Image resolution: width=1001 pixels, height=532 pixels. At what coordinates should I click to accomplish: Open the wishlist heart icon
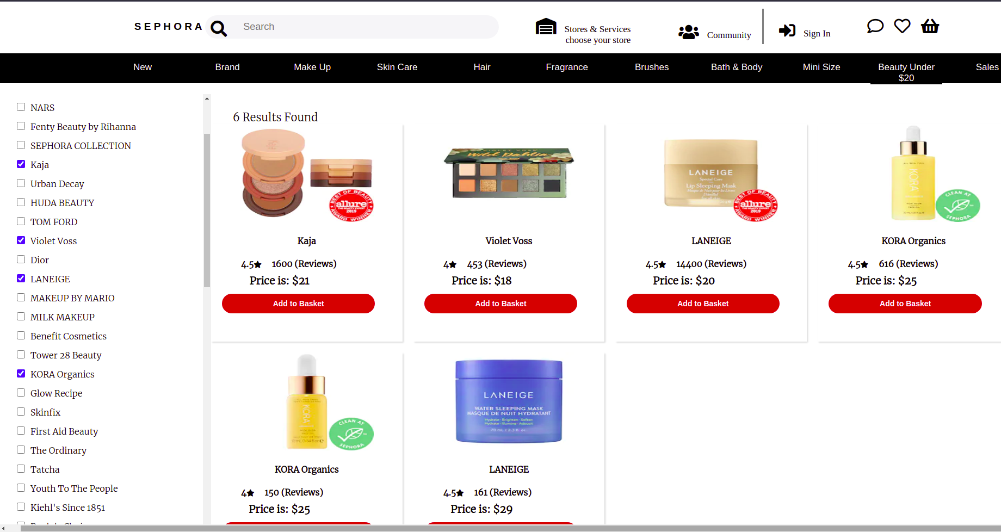tap(902, 26)
